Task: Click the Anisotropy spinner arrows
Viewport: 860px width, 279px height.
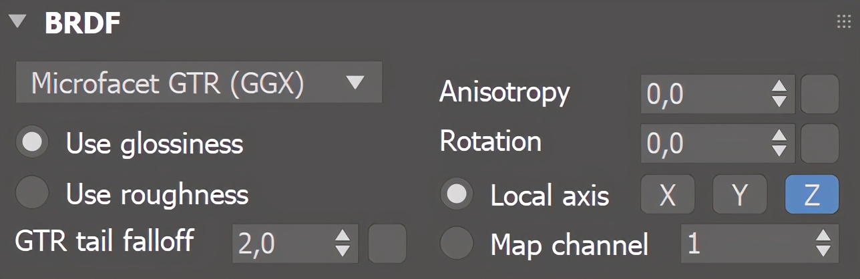Action: (x=779, y=94)
